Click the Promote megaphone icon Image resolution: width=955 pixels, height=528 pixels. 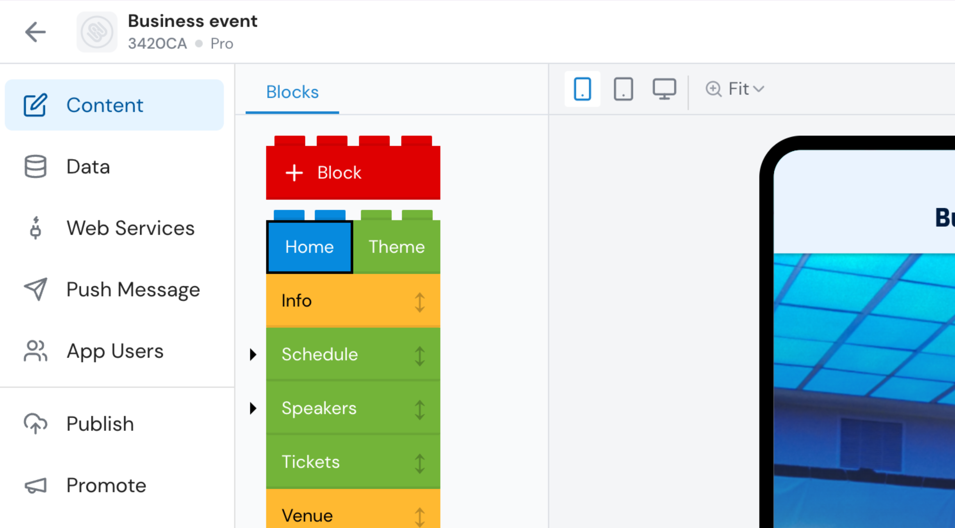coord(36,485)
